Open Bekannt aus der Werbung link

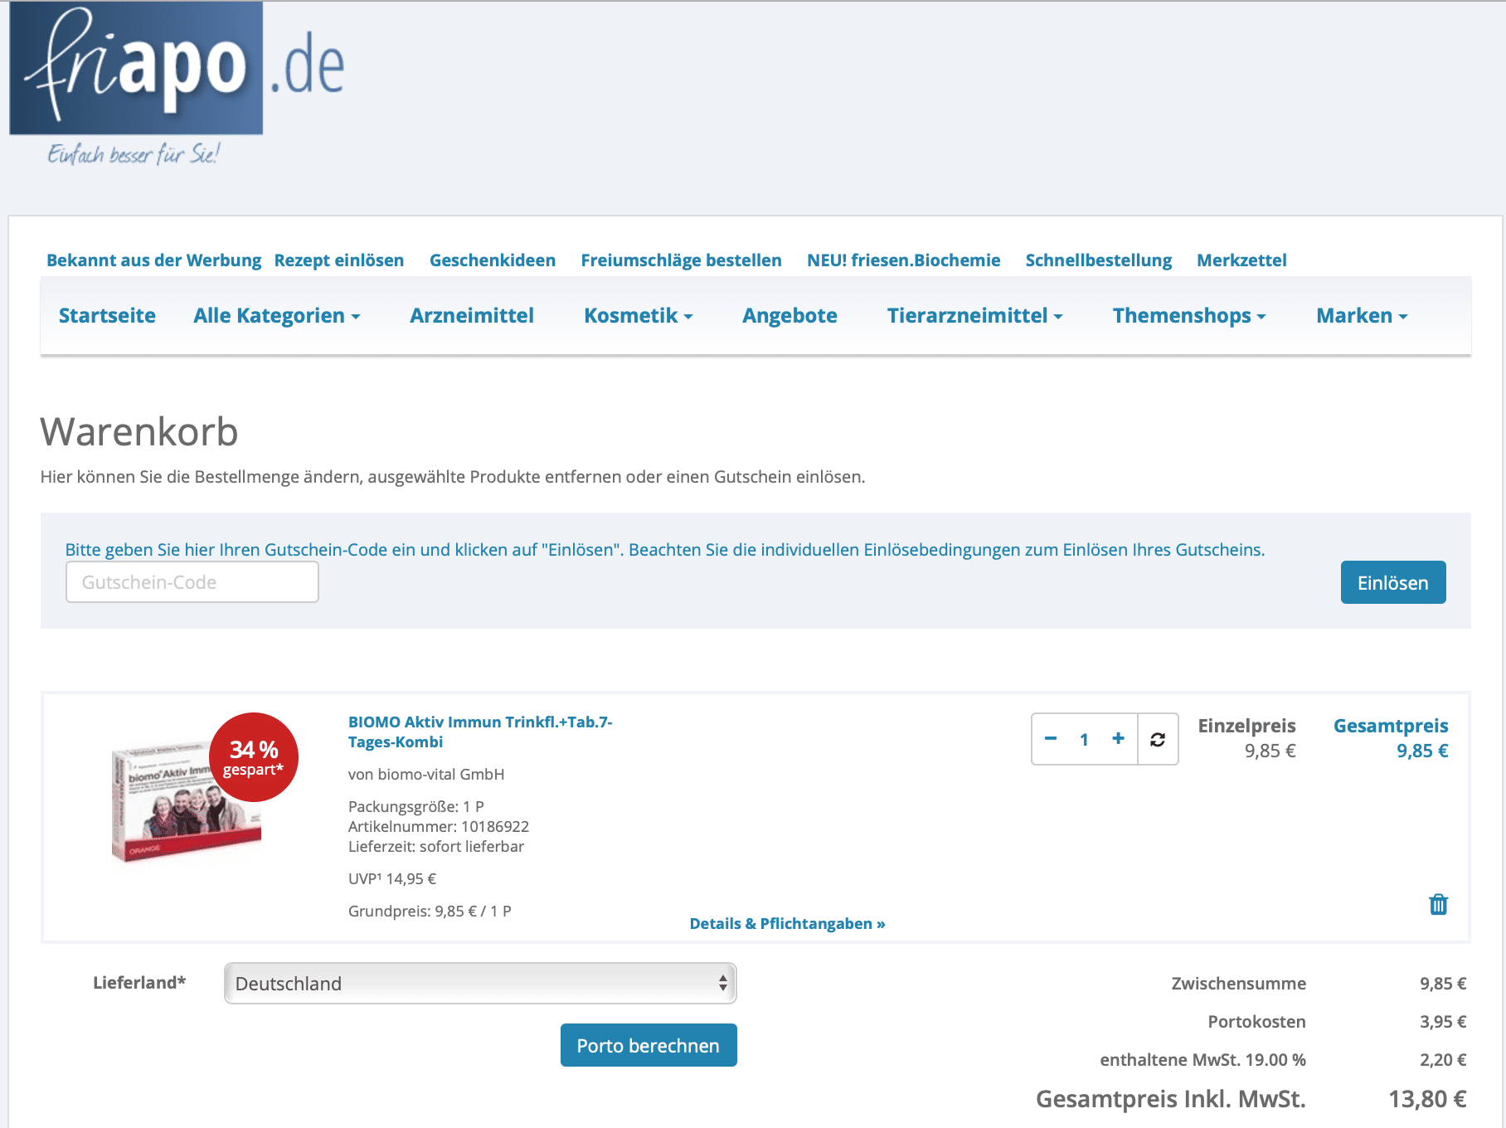click(x=153, y=260)
